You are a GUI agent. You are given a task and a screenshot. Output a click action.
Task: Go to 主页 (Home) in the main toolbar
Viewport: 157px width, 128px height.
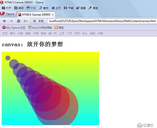pos(56,8)
